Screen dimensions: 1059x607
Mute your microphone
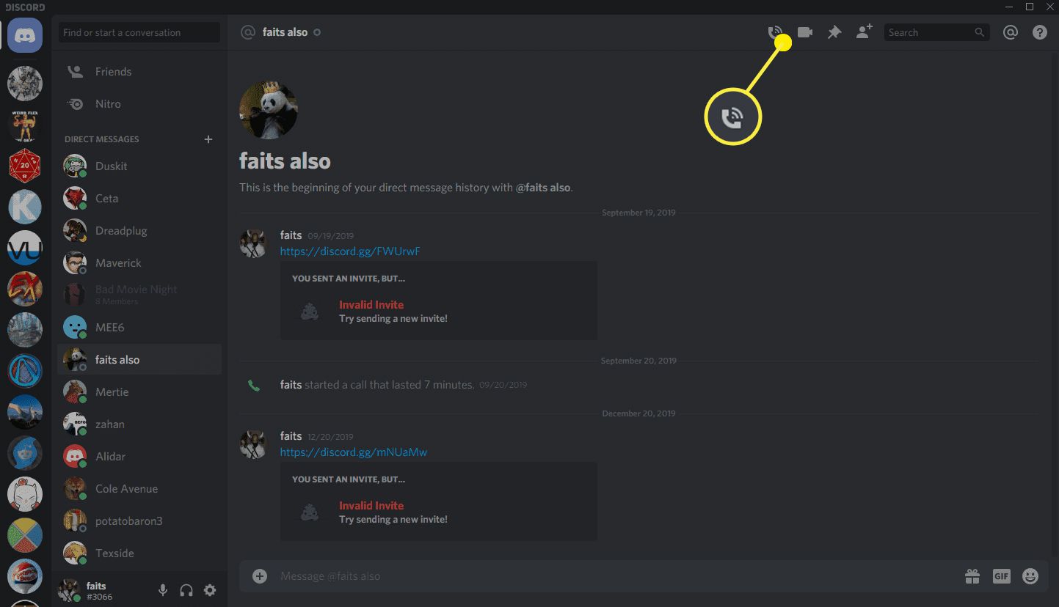[162, 590]
